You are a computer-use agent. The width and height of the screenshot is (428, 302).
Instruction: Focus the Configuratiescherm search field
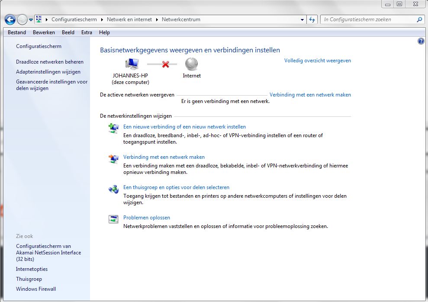369,19
